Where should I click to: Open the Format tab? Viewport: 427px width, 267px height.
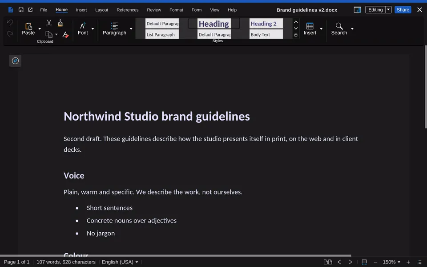[176, 10]
